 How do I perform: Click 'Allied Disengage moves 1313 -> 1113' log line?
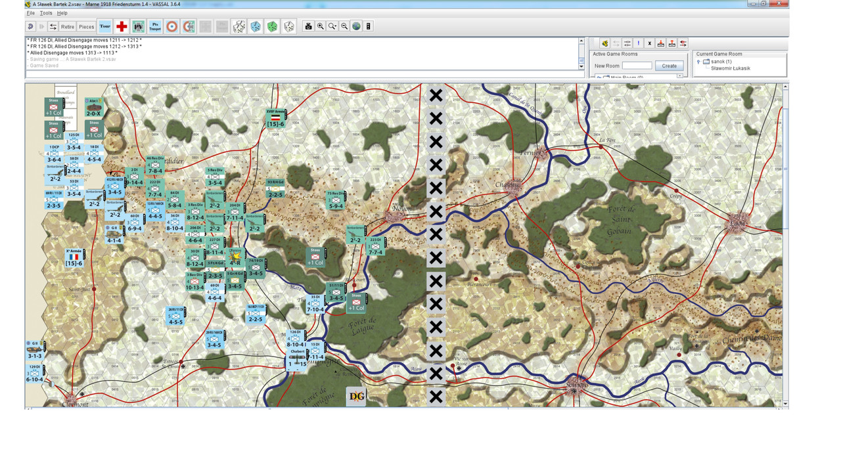click(x=72, y=53)
